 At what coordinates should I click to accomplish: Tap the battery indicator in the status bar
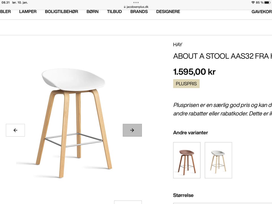coord(267,3)
